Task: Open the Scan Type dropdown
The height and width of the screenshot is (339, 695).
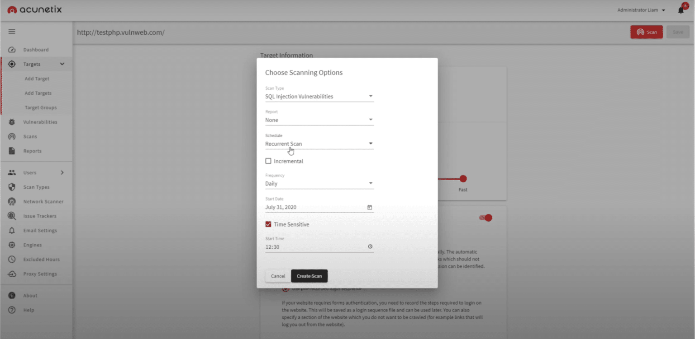Action: click(x=319, y=96)
